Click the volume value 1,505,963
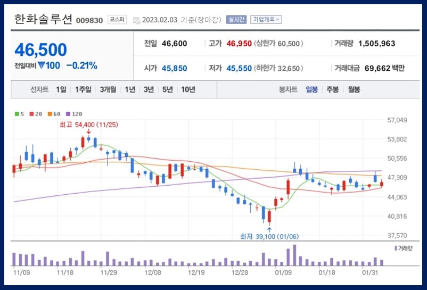 click(x=376, y=44)
